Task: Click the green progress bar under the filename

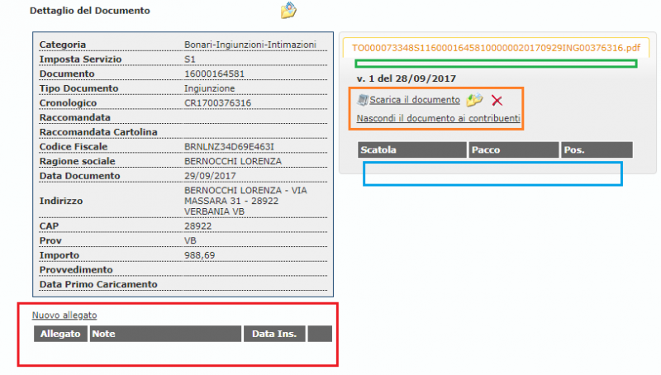Action: click(496, 64)
